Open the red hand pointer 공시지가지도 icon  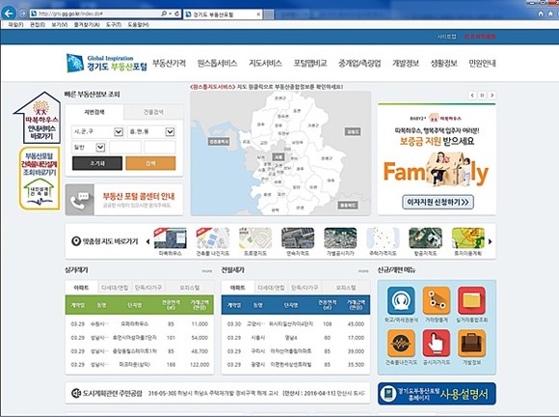437,343
